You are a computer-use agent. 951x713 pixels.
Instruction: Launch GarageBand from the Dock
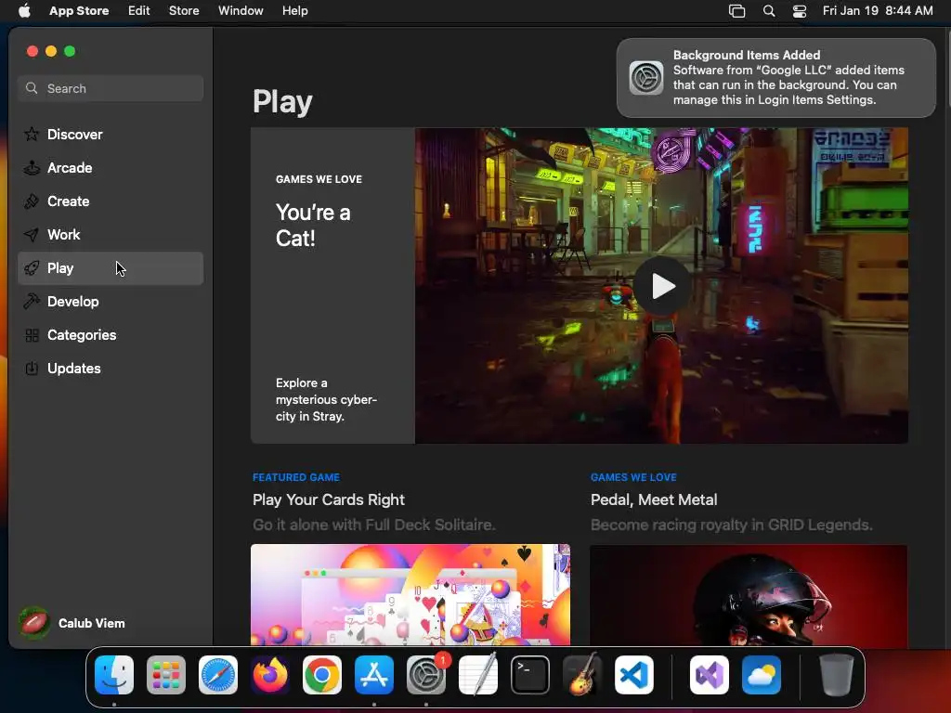pos(582,675)
